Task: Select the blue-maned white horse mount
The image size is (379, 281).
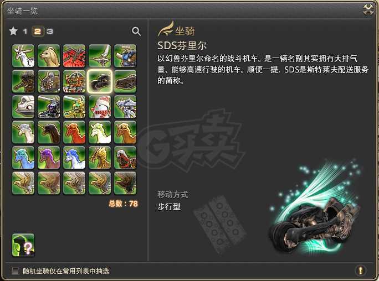Action: tap(74, 158)
